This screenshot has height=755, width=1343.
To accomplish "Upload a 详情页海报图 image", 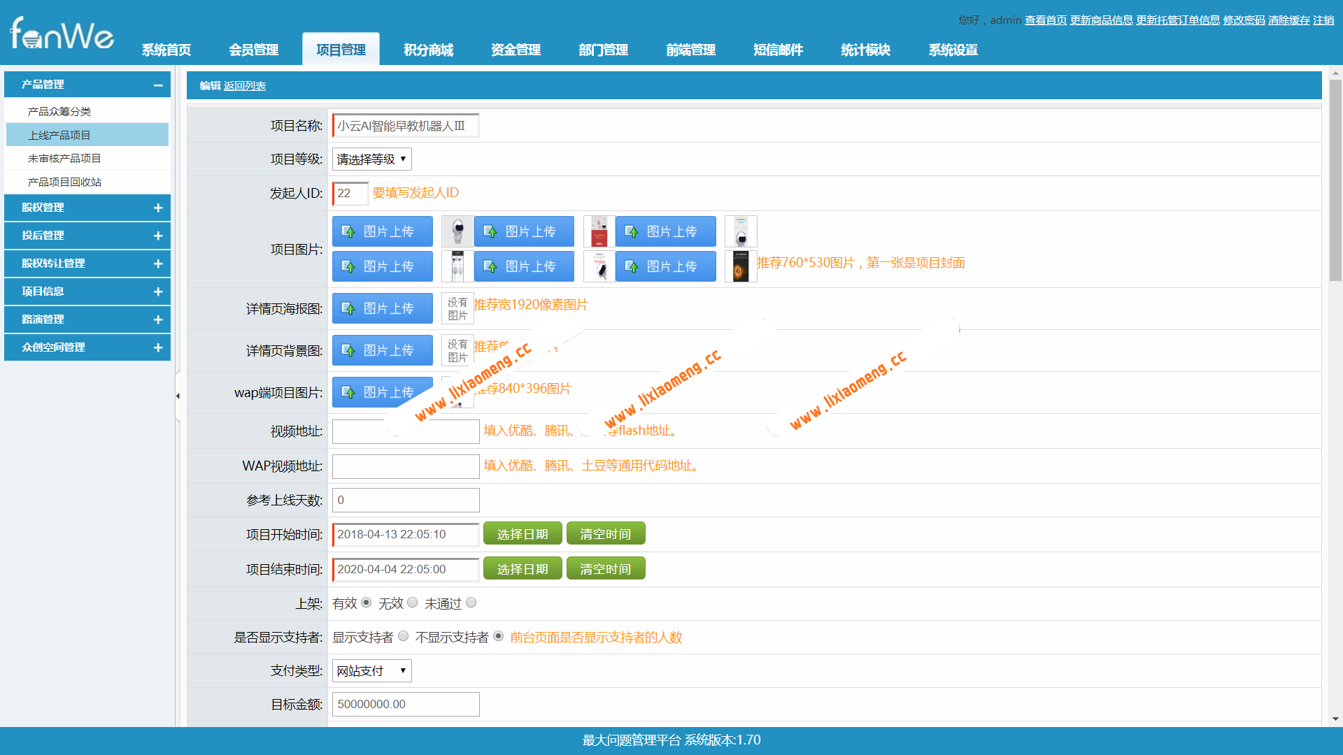I will (382, 308).
